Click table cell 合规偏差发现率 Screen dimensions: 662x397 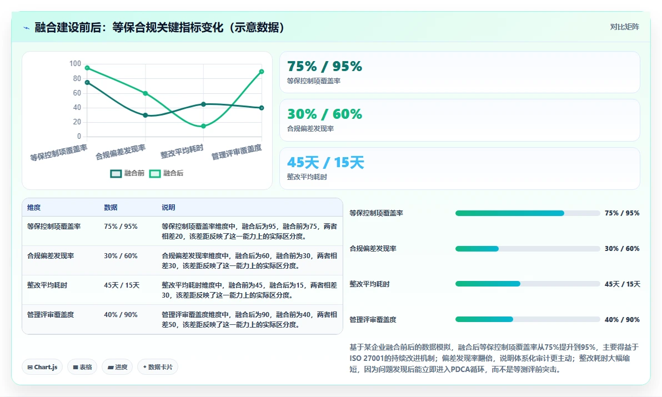tap(50, 255)
